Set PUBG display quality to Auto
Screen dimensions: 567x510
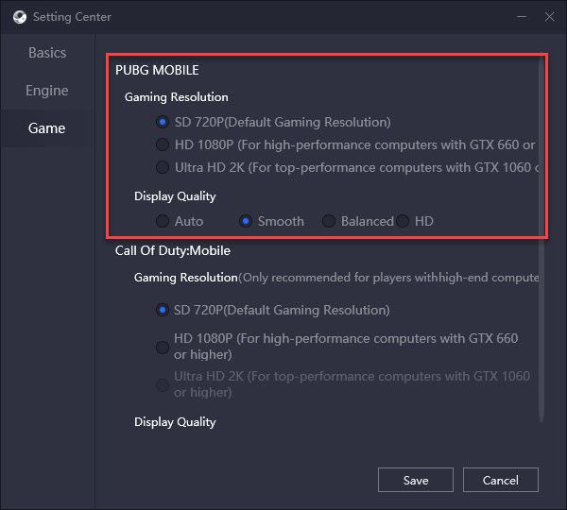163,221
